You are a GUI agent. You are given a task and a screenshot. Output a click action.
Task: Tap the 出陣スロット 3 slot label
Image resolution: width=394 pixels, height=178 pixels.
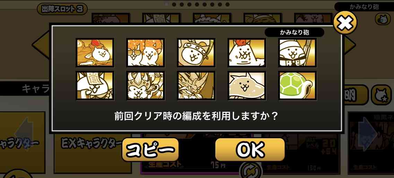pyautogui.click(x=62, y=9)
